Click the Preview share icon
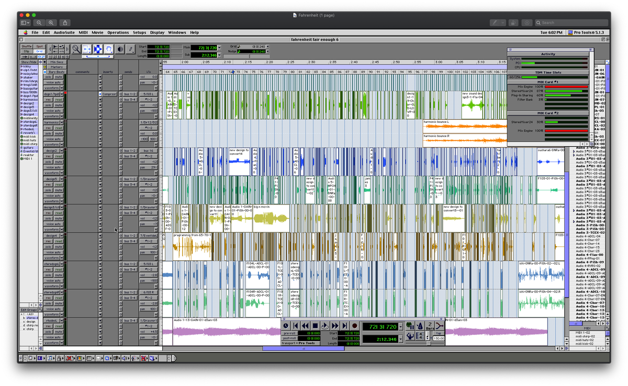This screenshot has height=386, width=628. click(65, 22)
